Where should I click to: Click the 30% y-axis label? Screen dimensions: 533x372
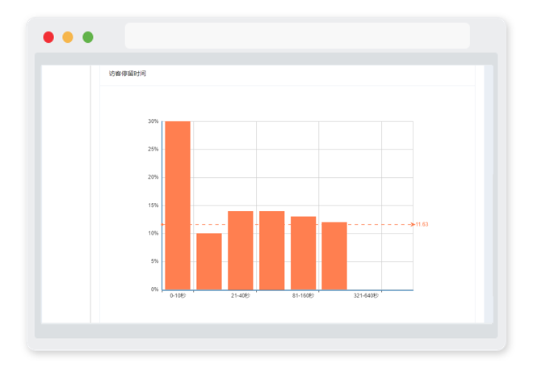coord(153,121)
